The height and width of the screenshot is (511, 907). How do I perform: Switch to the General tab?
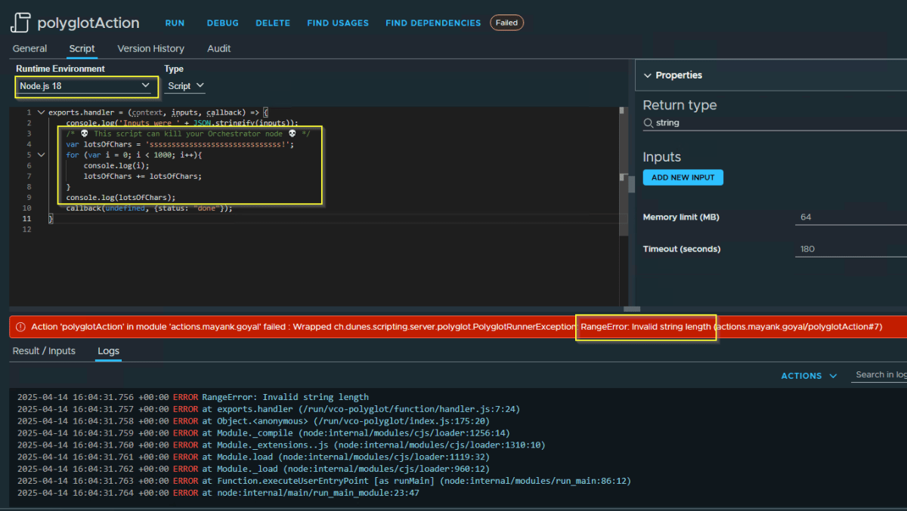pos(29,48)
